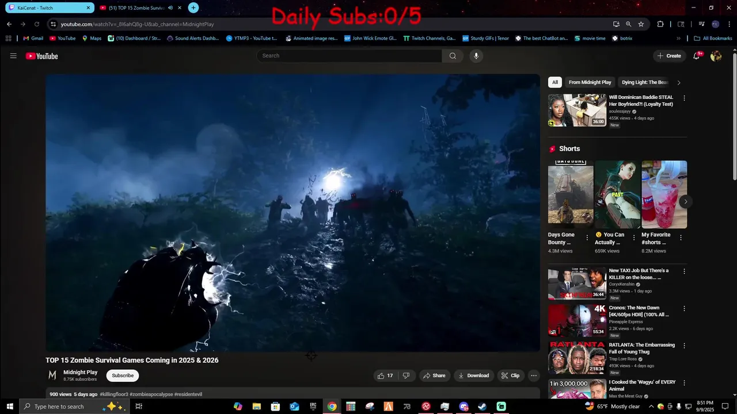Select the From Midnight Play chip

coord(590,82)
